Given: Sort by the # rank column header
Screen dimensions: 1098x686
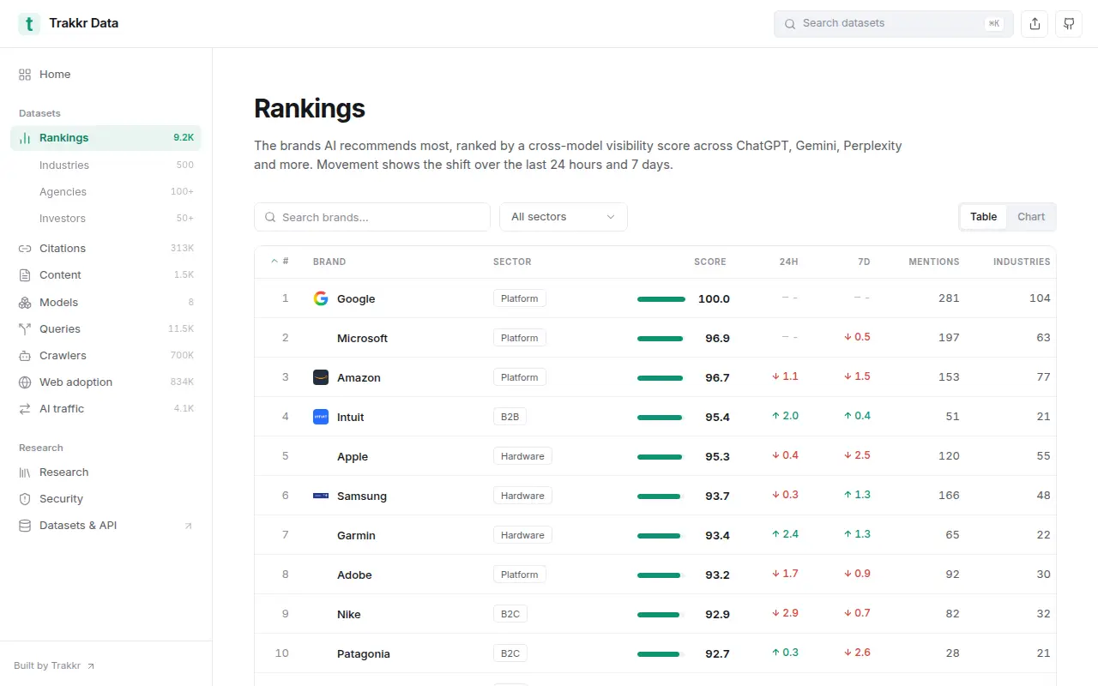Looking at the screenshot, I should coord(280,262).
